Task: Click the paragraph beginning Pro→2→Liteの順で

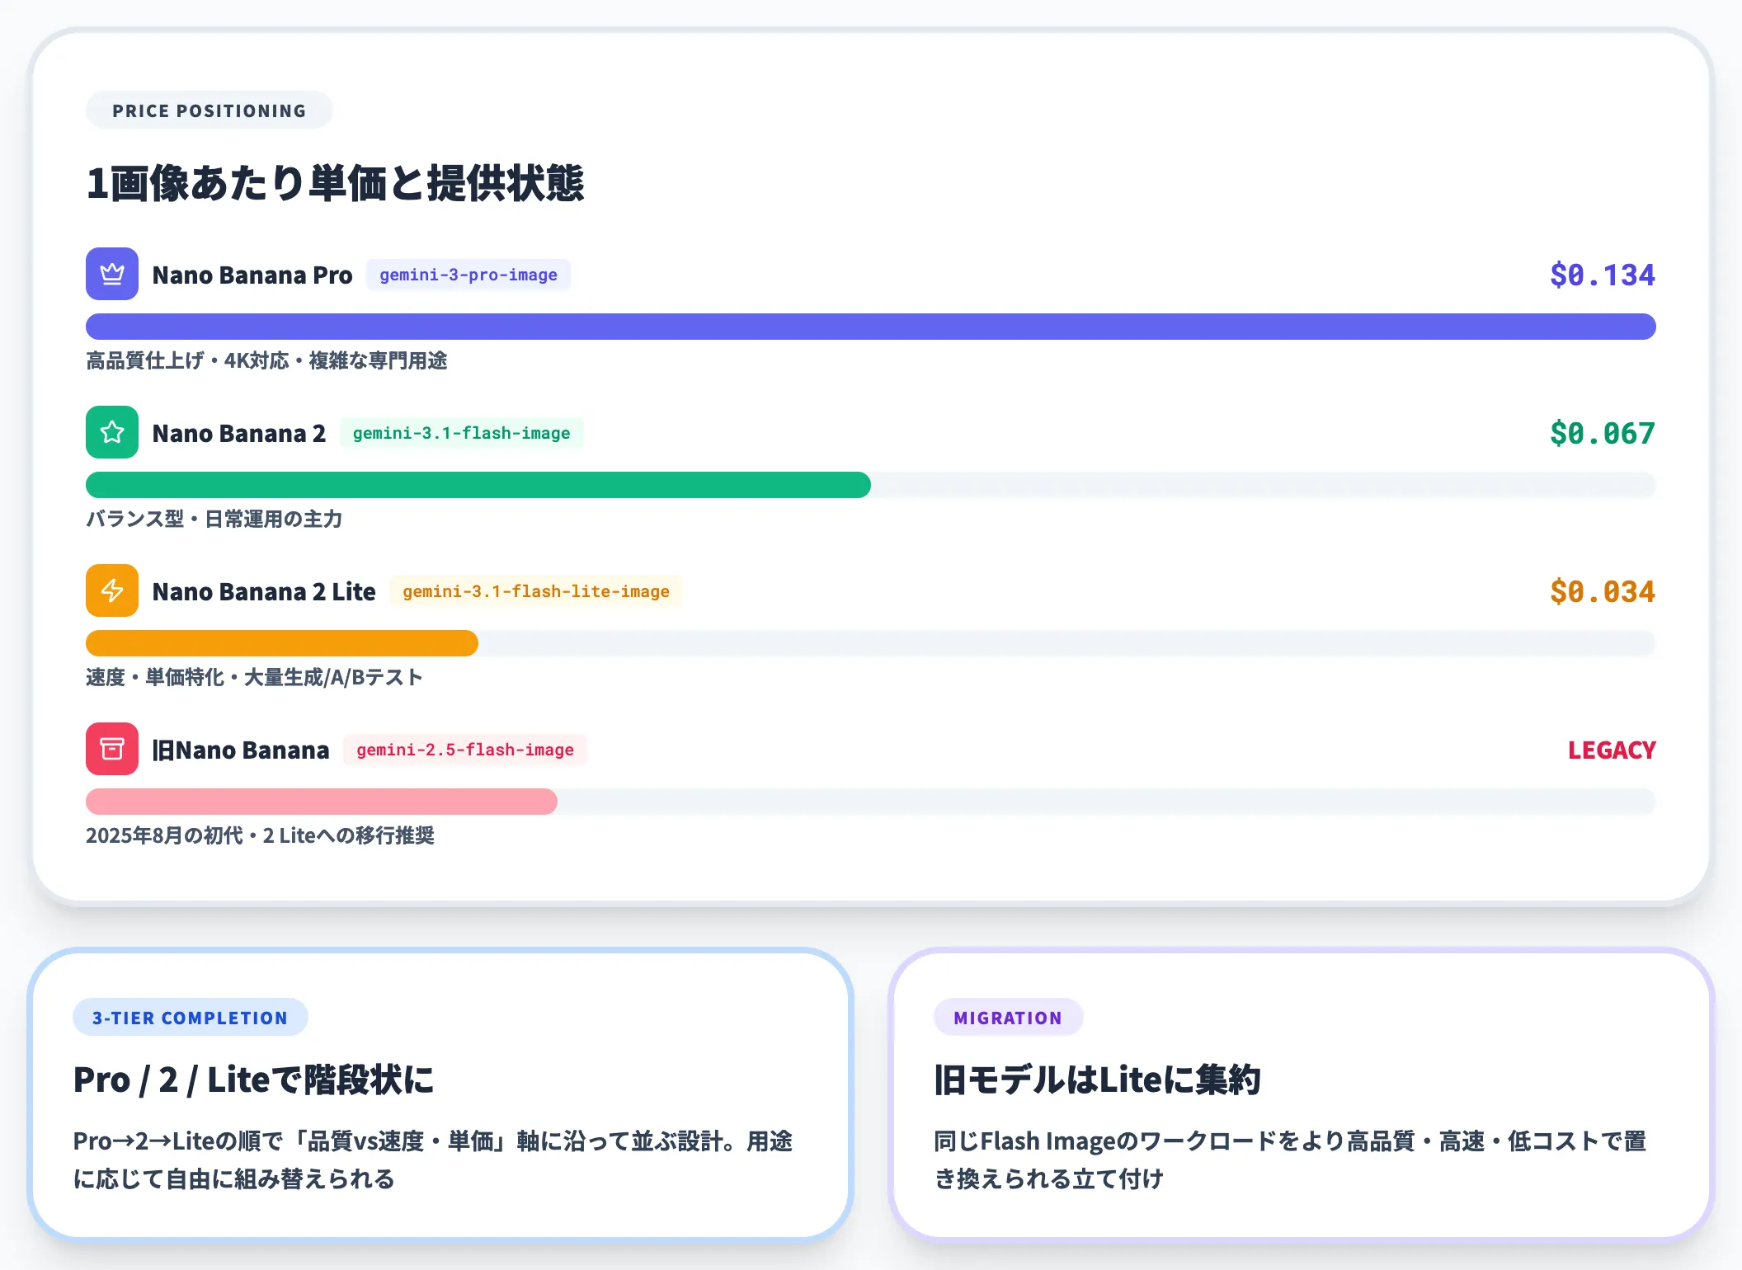Action: [433, 1159]
